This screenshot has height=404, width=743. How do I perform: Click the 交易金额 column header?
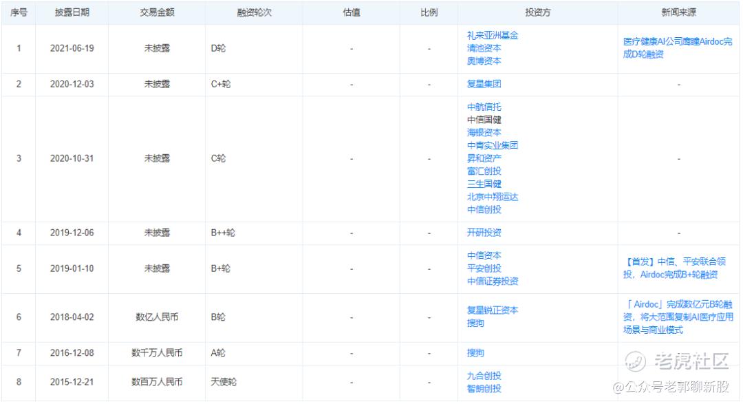[157, 13]
